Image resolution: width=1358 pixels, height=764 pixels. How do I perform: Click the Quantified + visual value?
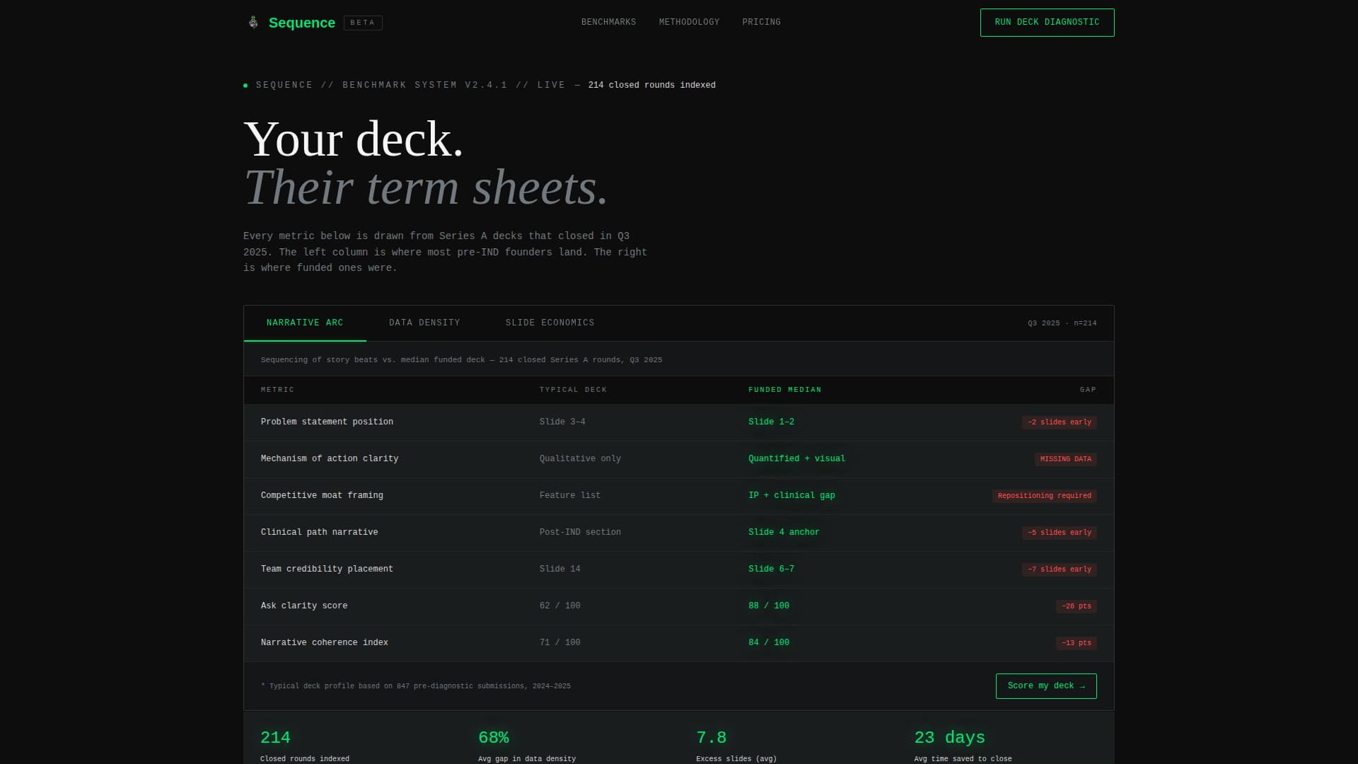pyautogui.click(x=796, y=459)
